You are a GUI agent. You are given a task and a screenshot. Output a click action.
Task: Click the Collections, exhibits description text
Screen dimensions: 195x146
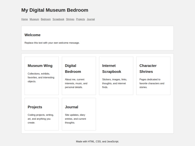(41, 78)
